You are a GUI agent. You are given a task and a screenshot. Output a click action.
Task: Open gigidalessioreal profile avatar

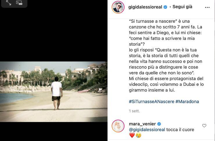coord(118,7)
